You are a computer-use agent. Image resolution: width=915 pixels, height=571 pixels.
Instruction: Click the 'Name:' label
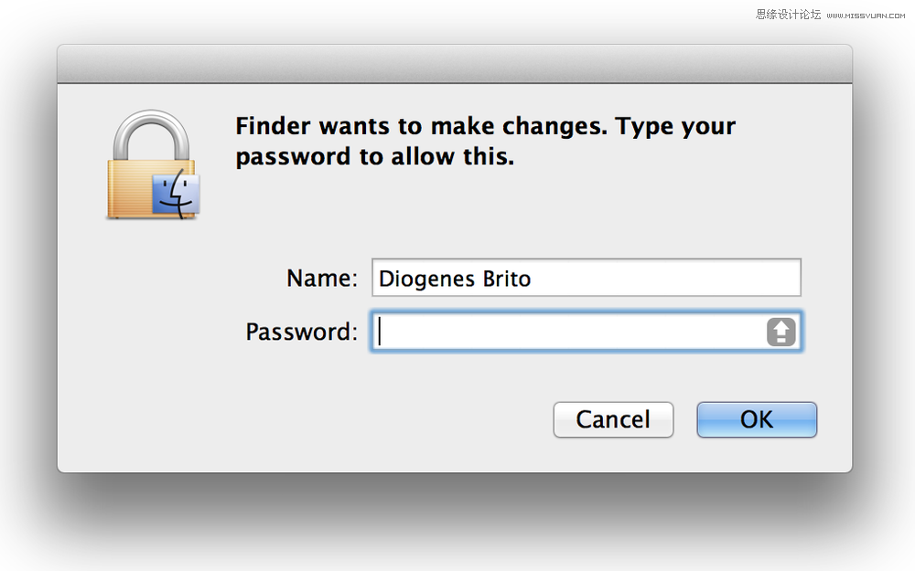tap(321, 279)
